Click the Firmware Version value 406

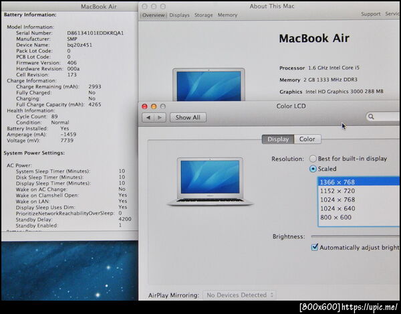coord(72,63)
